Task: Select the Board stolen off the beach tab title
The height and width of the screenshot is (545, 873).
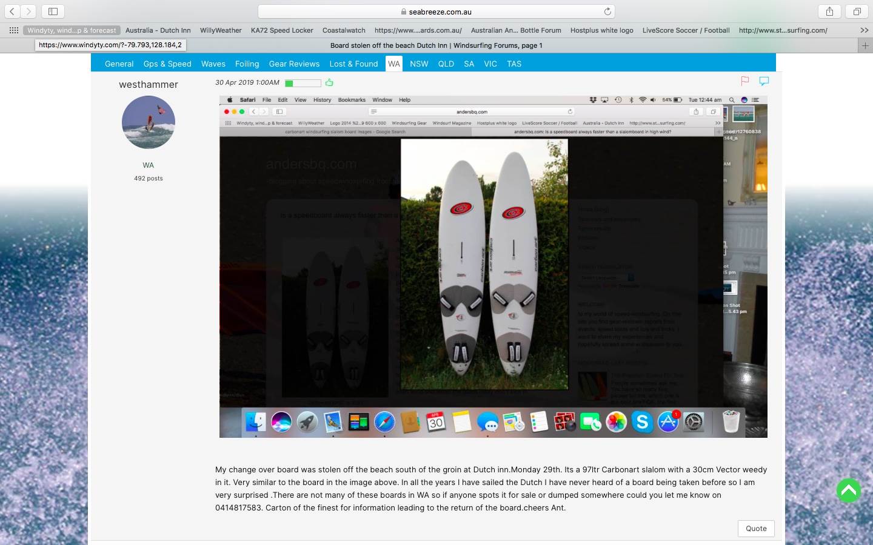Action: point(436,45)
